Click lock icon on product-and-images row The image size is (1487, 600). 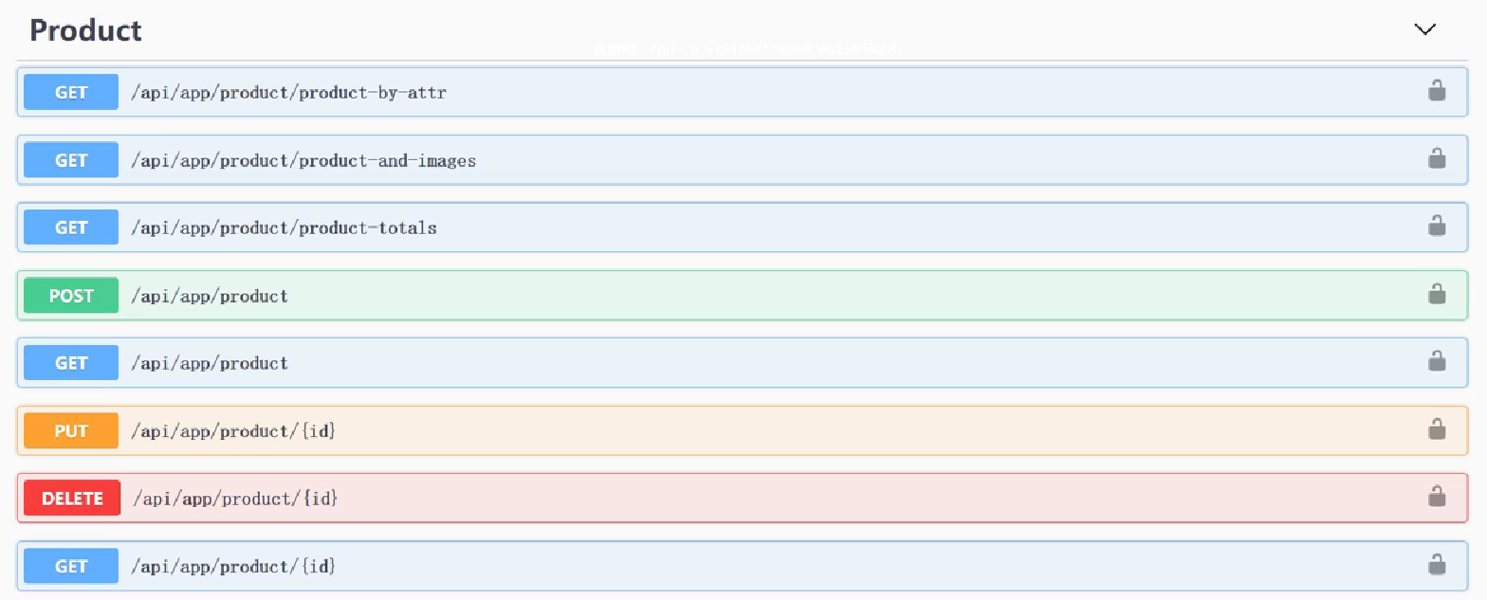pos(1437,158)
